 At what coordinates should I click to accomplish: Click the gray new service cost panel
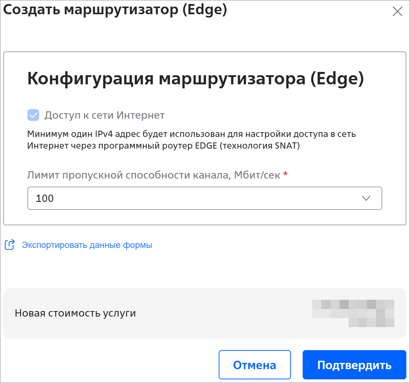[219, 329]
